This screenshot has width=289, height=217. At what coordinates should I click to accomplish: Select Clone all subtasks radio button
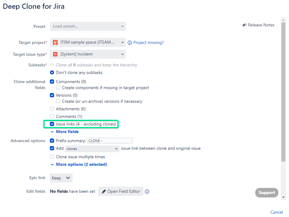tap(52, 65)
